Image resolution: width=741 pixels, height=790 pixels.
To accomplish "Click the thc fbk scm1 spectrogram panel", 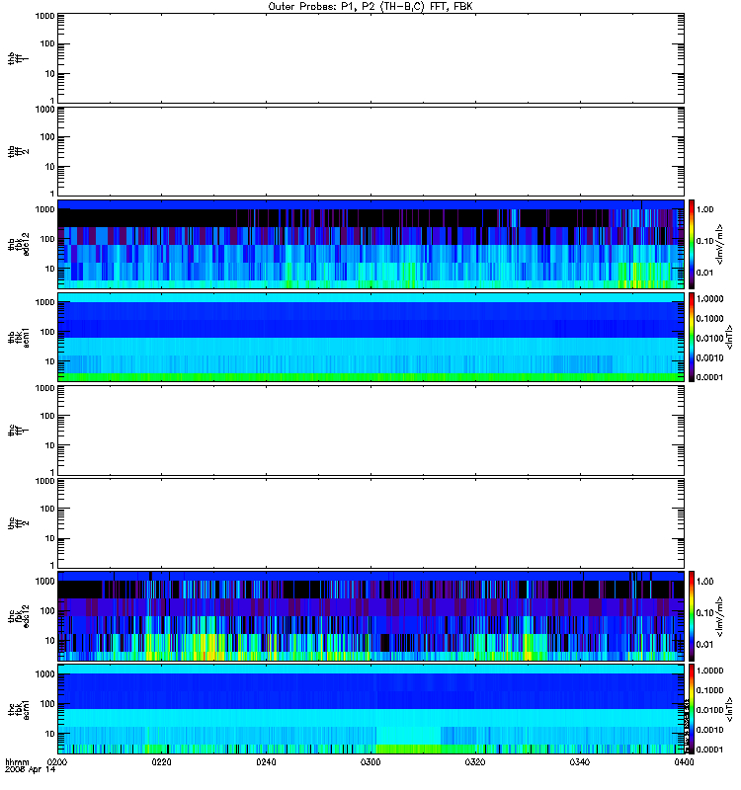I will tap(370, 709).
